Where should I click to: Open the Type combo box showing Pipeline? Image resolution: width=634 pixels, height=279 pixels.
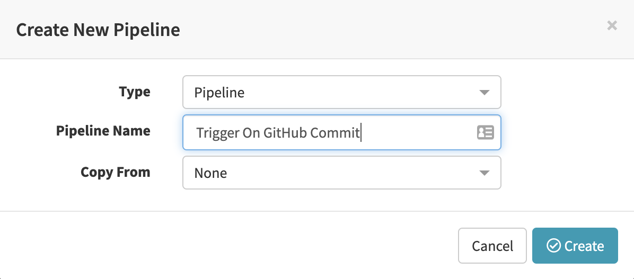(x=341, y=93)
